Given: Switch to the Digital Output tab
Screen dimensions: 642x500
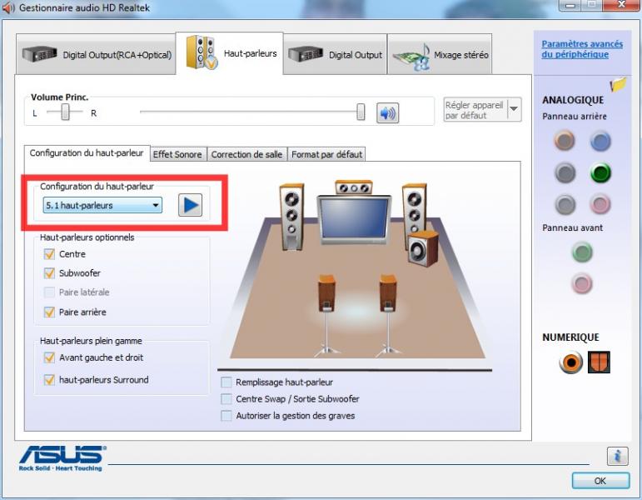Looking at the screenshot, I should point(335,54).
